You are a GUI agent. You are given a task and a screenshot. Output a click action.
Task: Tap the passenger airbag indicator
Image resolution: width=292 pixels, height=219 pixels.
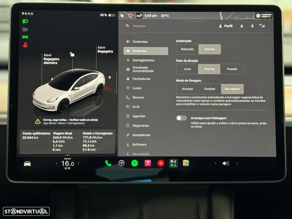pos(264,16)
